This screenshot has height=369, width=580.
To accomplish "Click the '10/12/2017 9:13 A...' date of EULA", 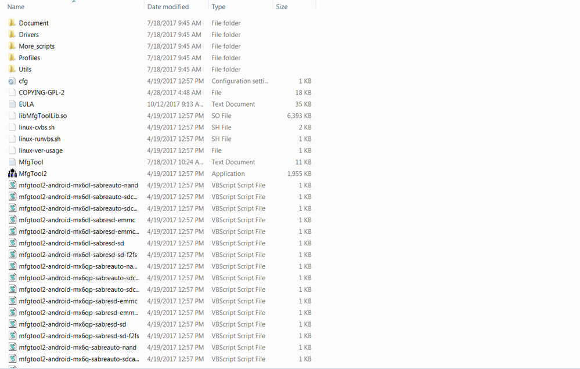I will pyautogui.click(x=175, y=104).
